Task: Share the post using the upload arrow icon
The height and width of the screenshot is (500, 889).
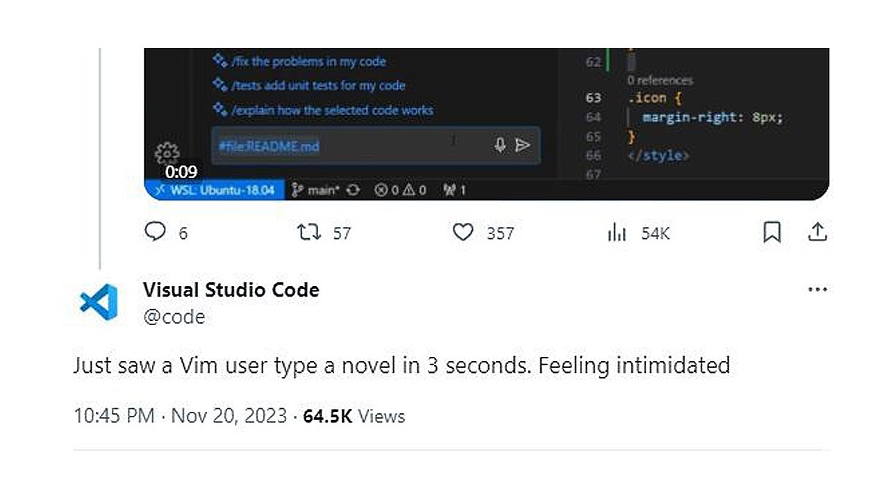Action: pos(817,232)
